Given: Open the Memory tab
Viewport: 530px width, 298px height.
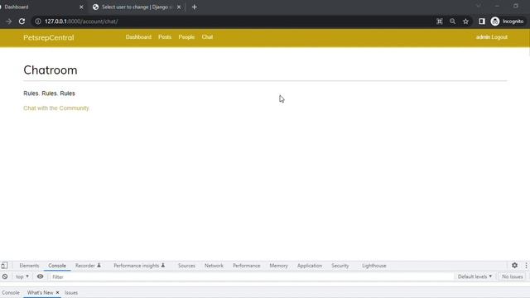Looking at the screenshot, I should 279,266.
